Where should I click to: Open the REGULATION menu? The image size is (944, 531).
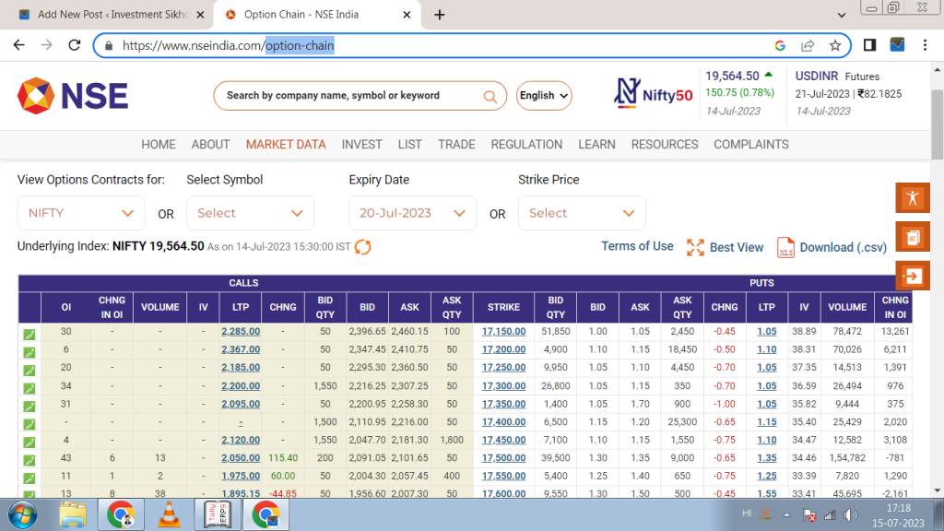[526, 145]
